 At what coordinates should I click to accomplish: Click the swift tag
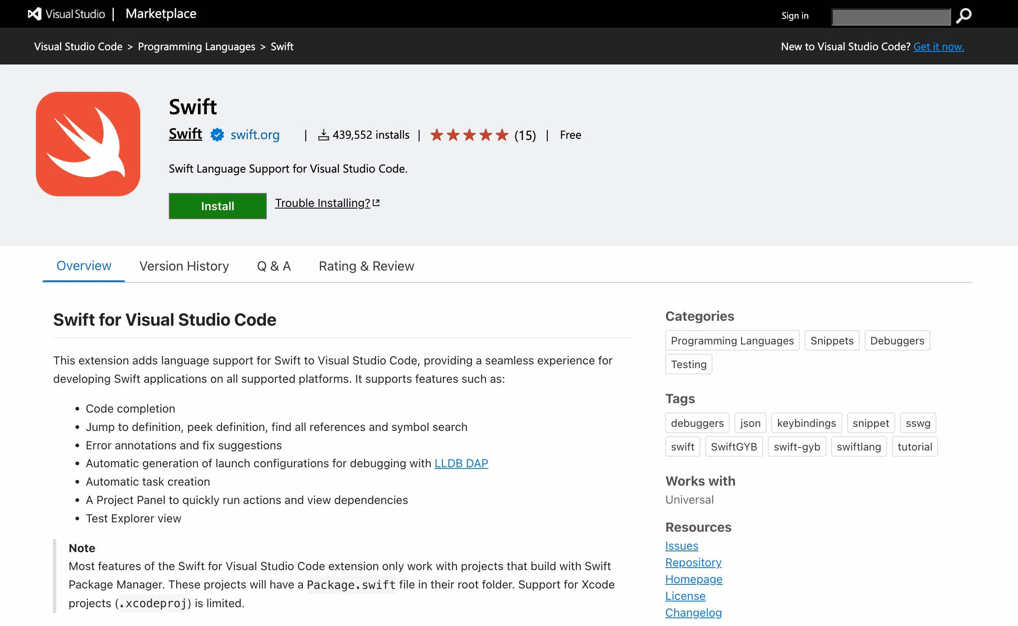pyautogui.click(x=682, y=447)
